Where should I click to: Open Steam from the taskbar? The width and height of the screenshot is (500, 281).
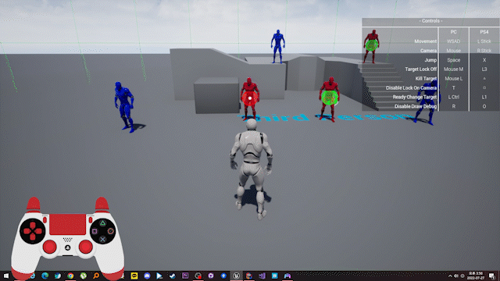tap(173, 276)
